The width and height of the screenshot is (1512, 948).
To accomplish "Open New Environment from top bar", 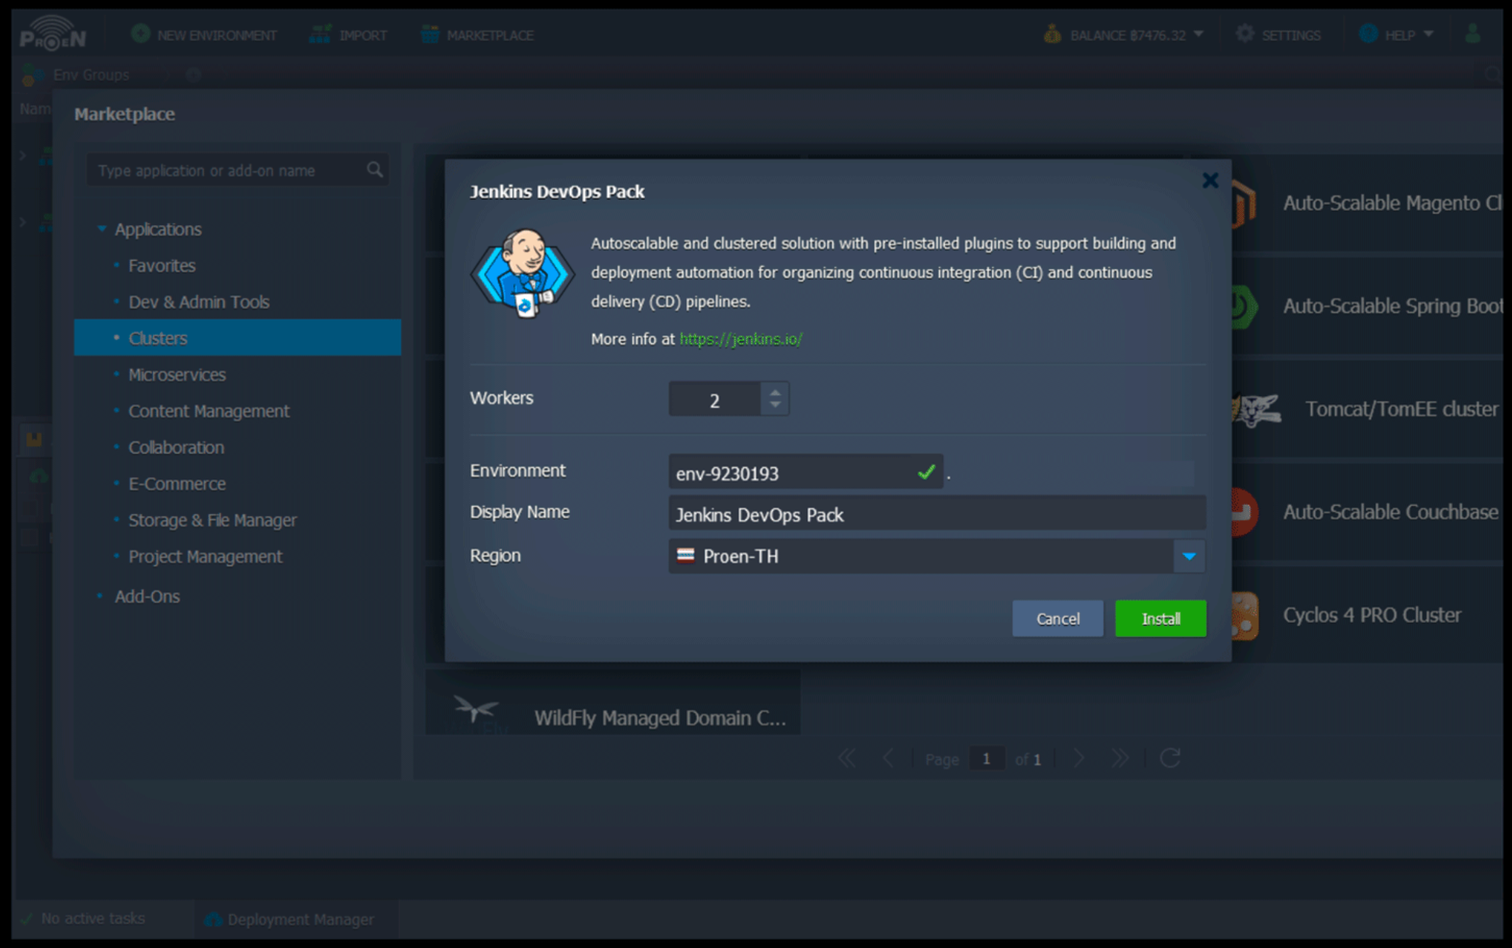I will [204, 35].
